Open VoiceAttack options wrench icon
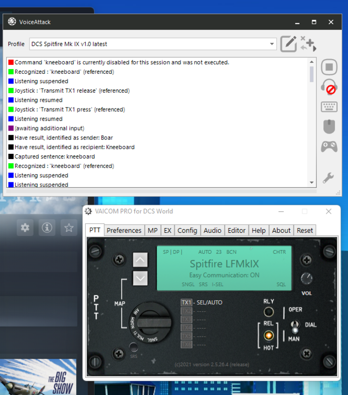Screen dimensions: 348x395 (x=329, y=178)
